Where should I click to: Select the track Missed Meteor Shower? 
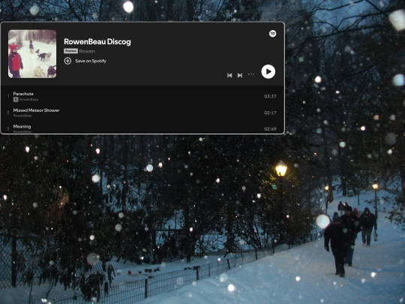click(37, 110)
